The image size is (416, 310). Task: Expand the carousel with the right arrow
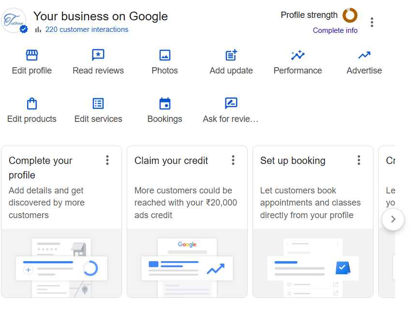click(393, 219)
